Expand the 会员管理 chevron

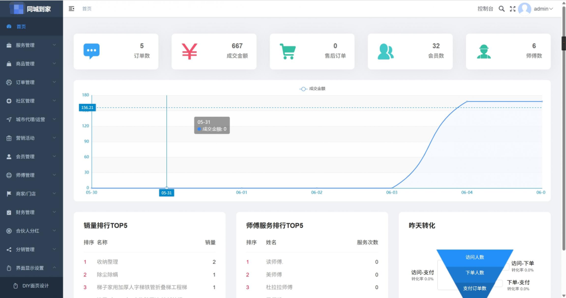pos(54,156)
